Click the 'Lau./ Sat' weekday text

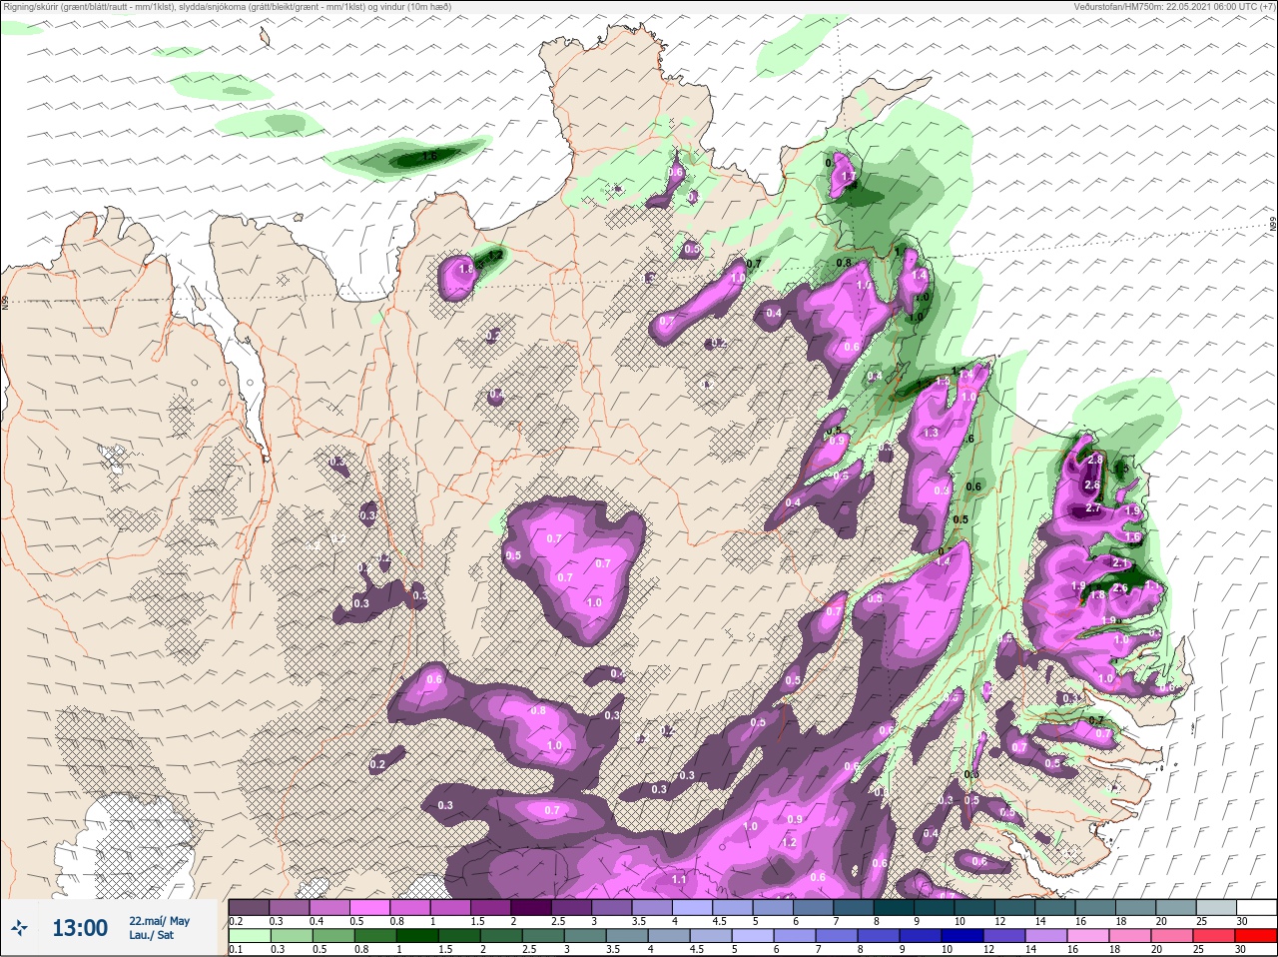pos(151,935)
